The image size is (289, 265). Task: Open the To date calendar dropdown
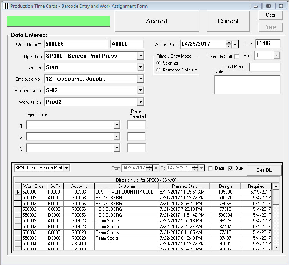(201, 168)
